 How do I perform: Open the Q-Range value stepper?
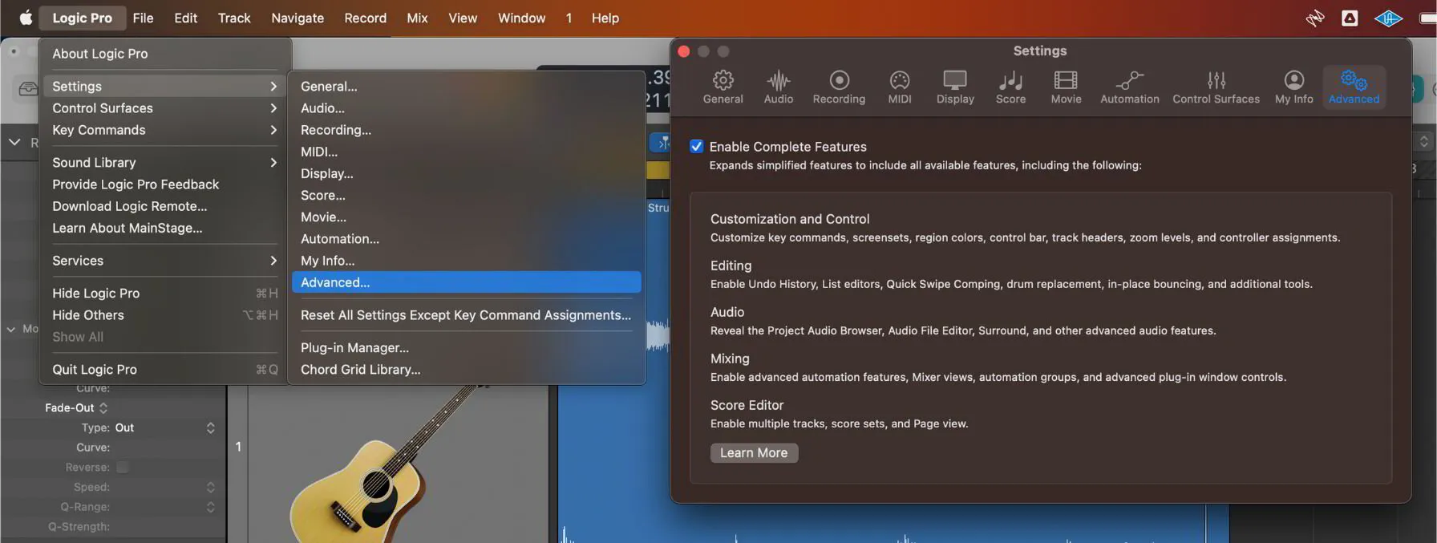[210, 507]
